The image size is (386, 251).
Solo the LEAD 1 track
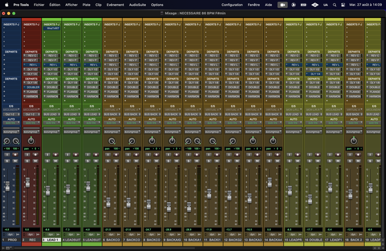coord(48,160)
